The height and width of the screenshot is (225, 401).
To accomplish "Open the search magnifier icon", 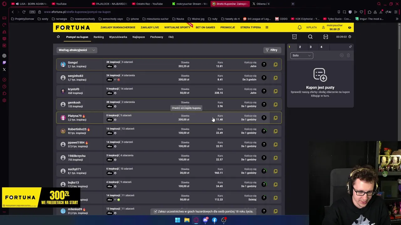I will click(x=310, y=37).
